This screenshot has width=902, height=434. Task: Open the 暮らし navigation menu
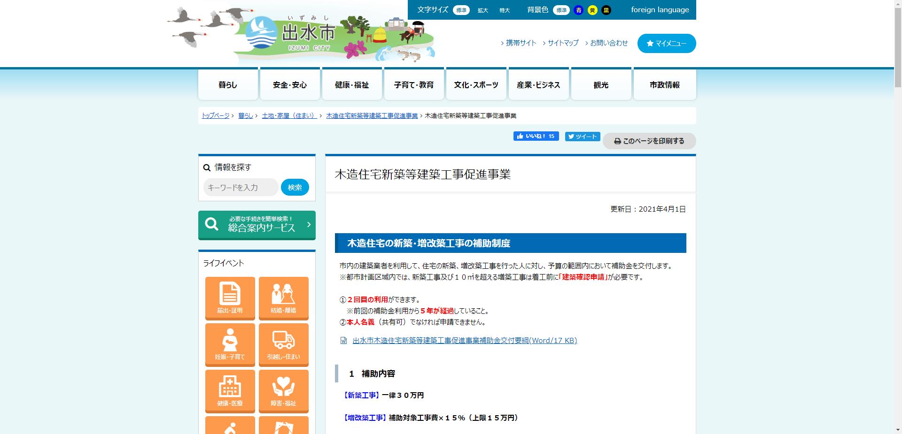(227, 84)
